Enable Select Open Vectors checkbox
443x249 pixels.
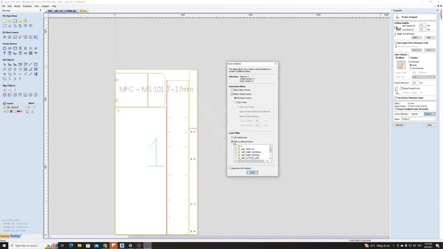(x=232, y=90)
